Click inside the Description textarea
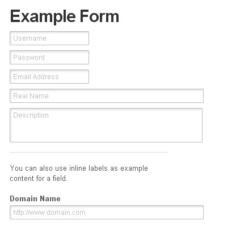Screen dimensions: 236x225 (106, 125)
